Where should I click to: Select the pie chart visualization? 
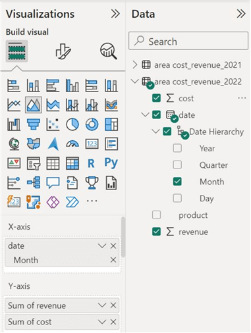tap(72, 124)
